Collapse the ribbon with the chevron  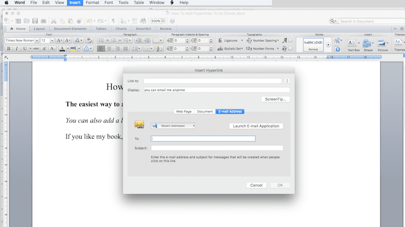point(395,29)
